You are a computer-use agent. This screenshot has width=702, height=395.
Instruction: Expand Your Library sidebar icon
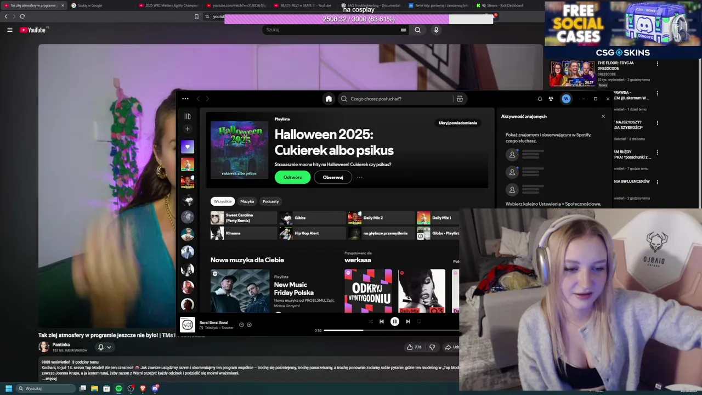click(x=188, y=116)
